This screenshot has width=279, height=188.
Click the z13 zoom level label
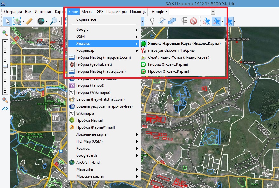[x=5, y=109]
